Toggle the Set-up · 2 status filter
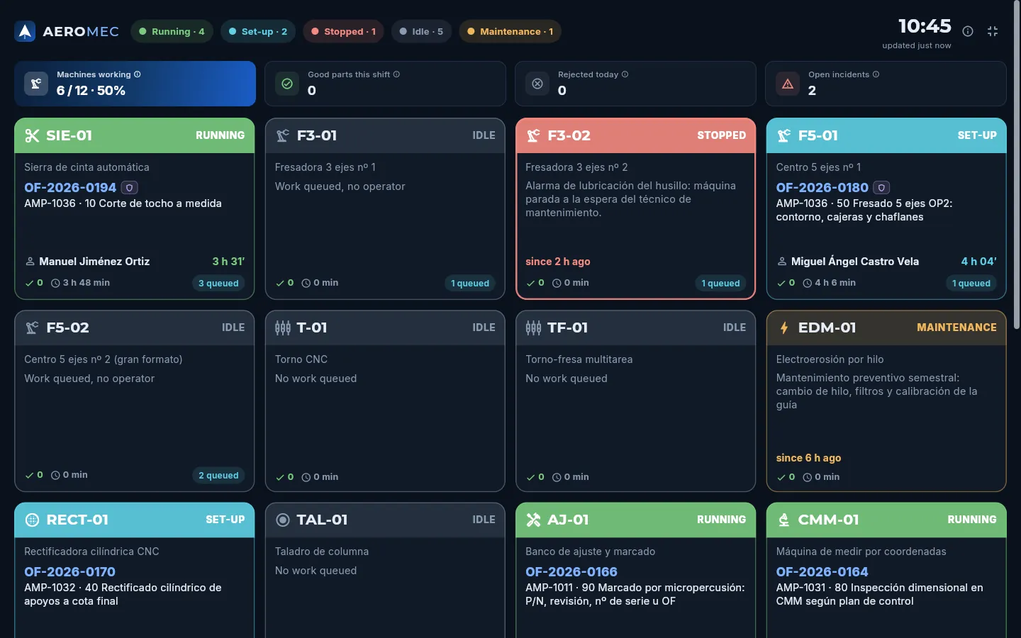 pyautogui.click(x=257, y=31)
